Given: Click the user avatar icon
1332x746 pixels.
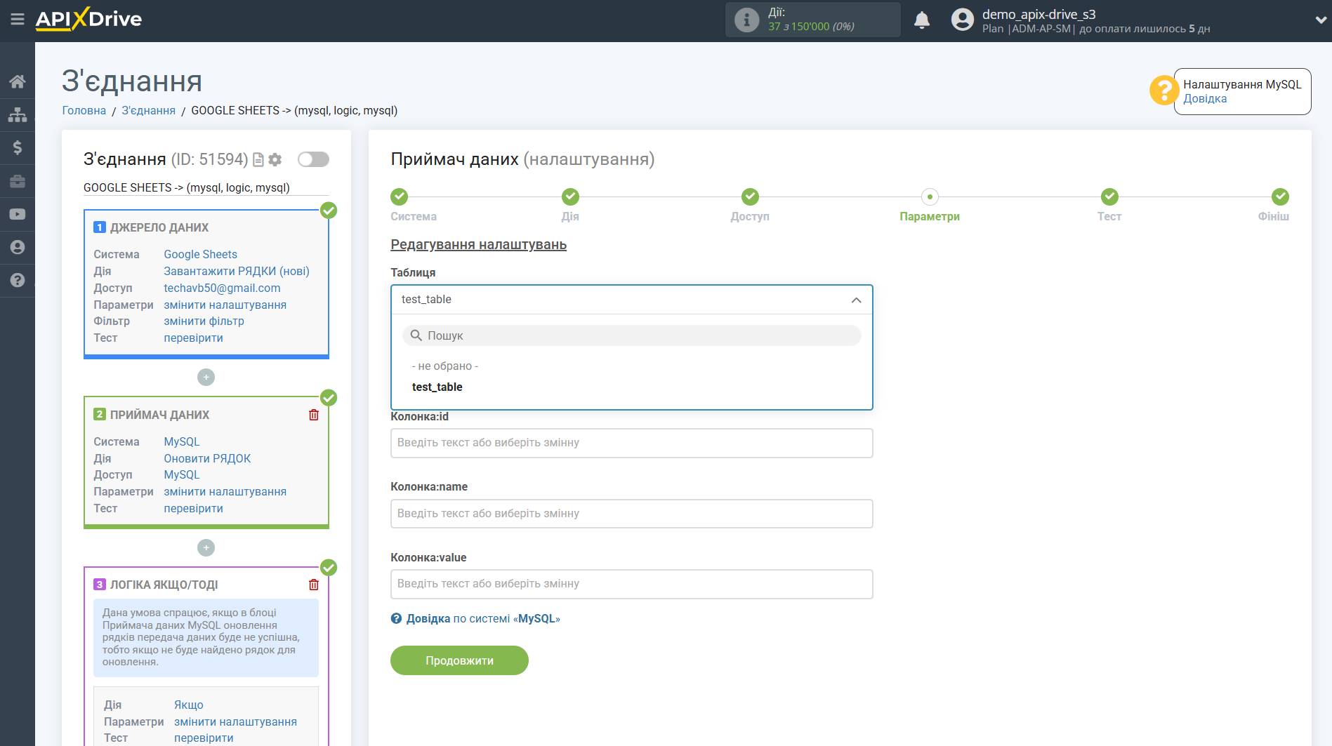Looking at the screenshot, I should click(963, 20).
